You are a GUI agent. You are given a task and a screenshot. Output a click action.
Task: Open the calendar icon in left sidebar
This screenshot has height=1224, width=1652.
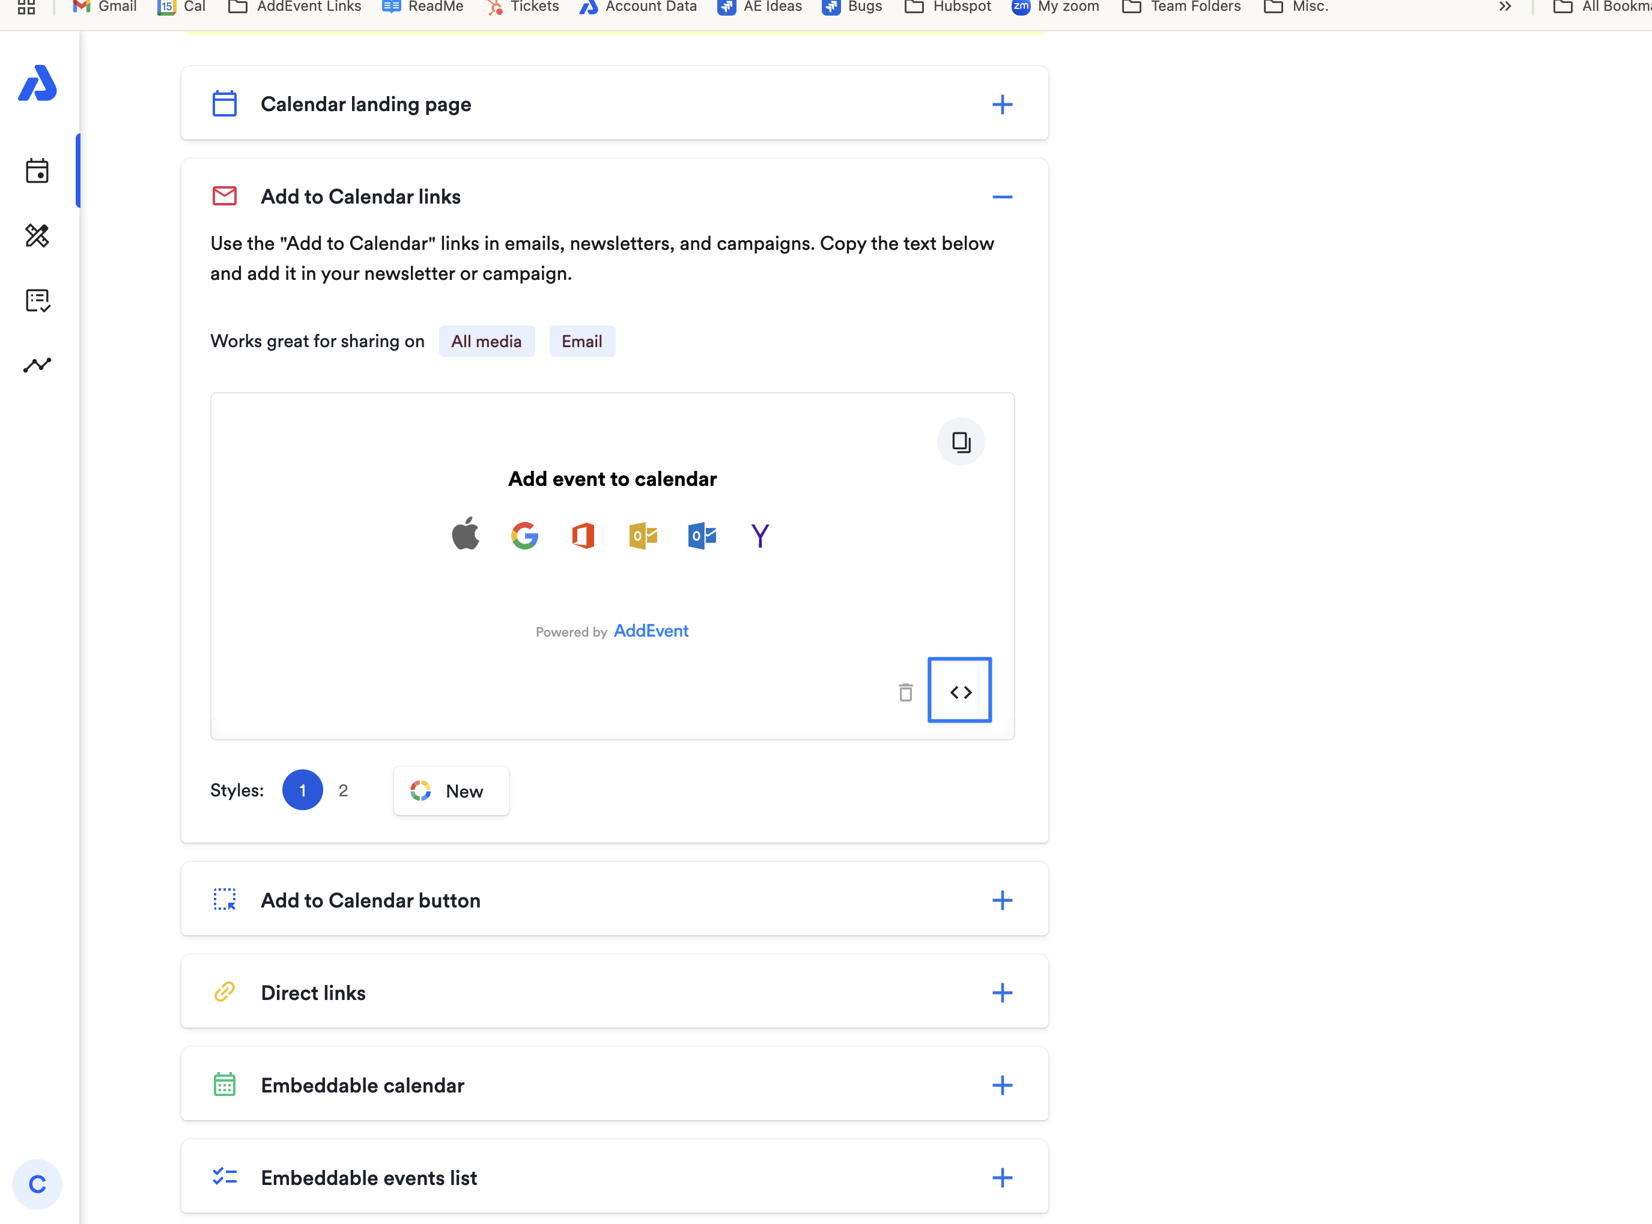pyautogui.click(x=37, y=171)
